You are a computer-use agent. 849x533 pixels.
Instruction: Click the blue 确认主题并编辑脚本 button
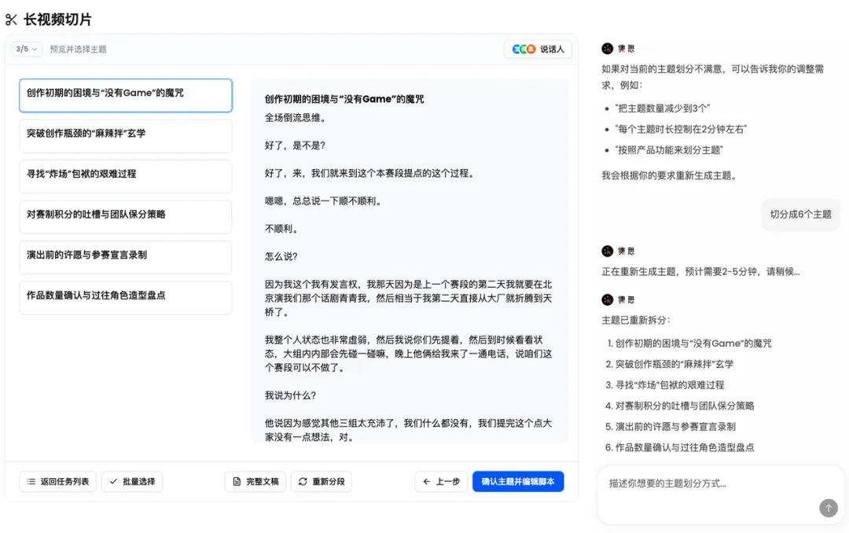coord(519,481)
